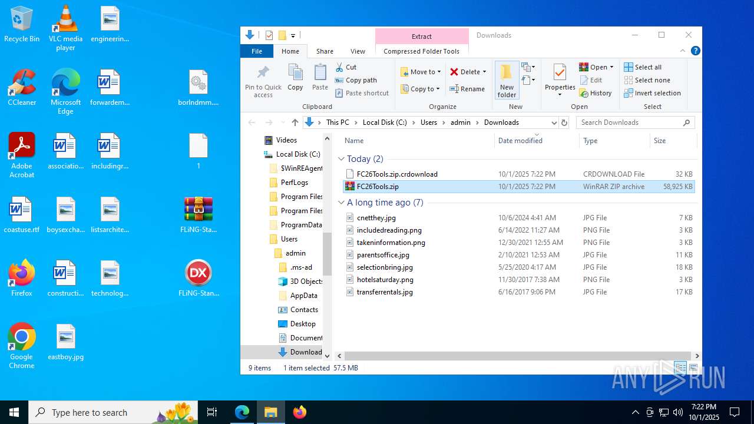The image size is (754, 424).
Task: Open Customize Quick Access Toolbar dropdown
Action: (x=293, y=35)
